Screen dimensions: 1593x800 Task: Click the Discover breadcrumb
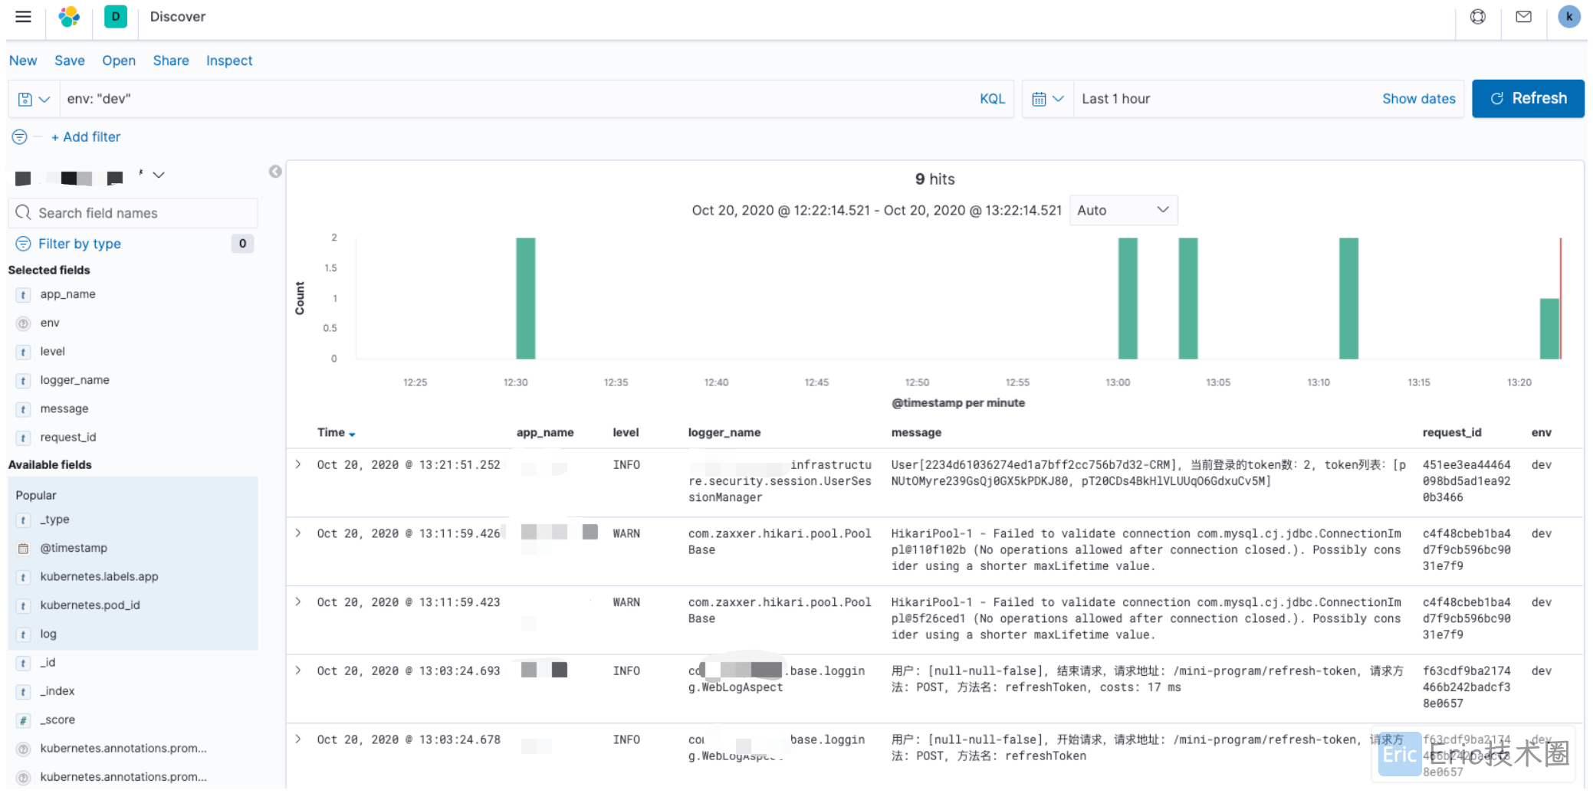point(178,17)
